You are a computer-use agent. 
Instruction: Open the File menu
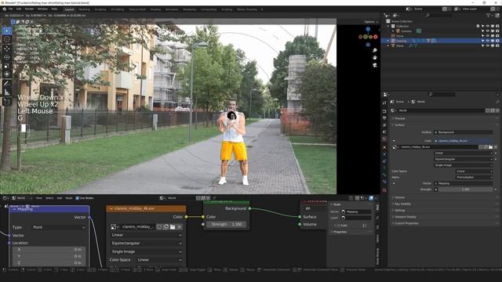[10, 9]
